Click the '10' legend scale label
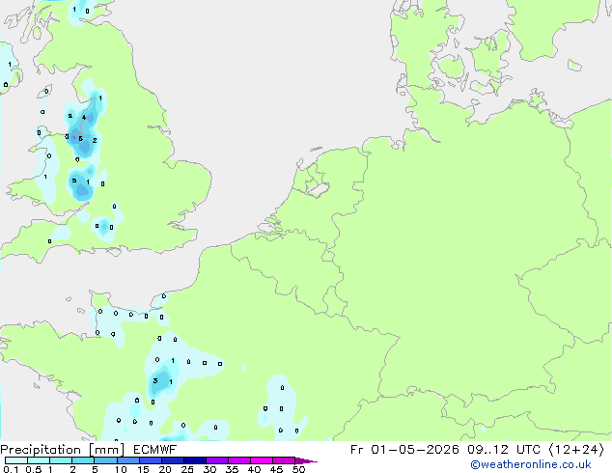 click(x=121, y=469)
